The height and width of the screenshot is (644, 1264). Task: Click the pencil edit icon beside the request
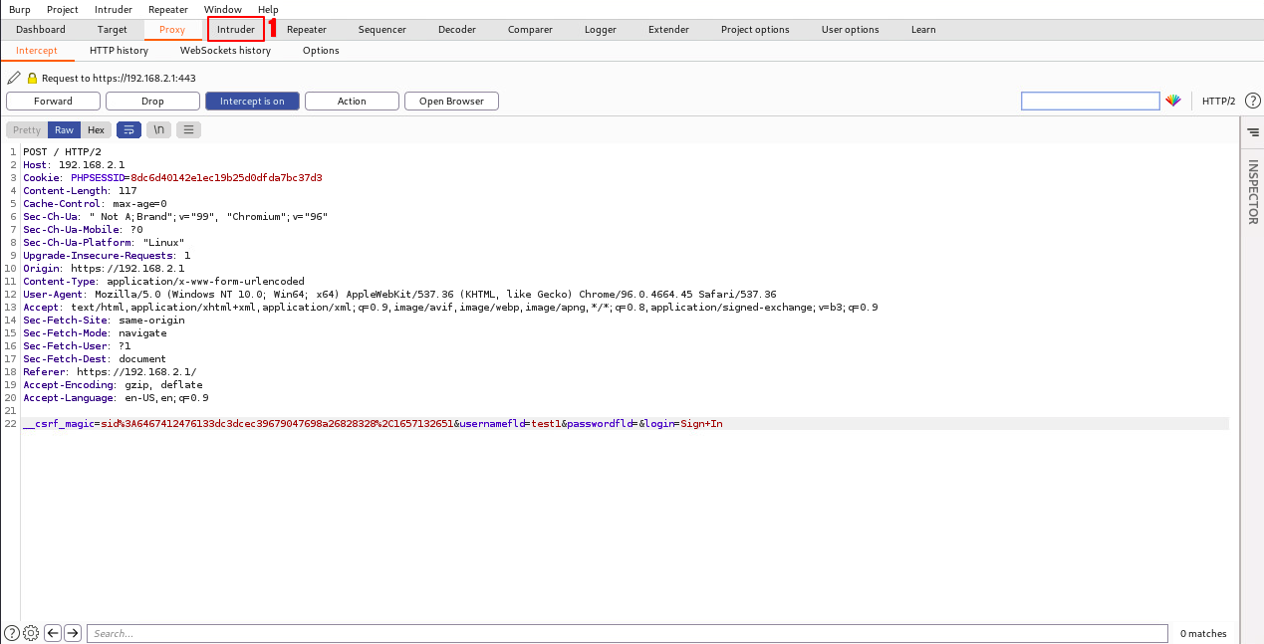pos(13,78)
